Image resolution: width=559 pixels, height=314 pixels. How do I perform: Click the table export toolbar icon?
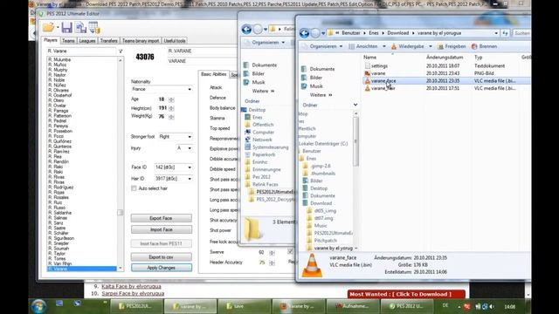(94, 27)
